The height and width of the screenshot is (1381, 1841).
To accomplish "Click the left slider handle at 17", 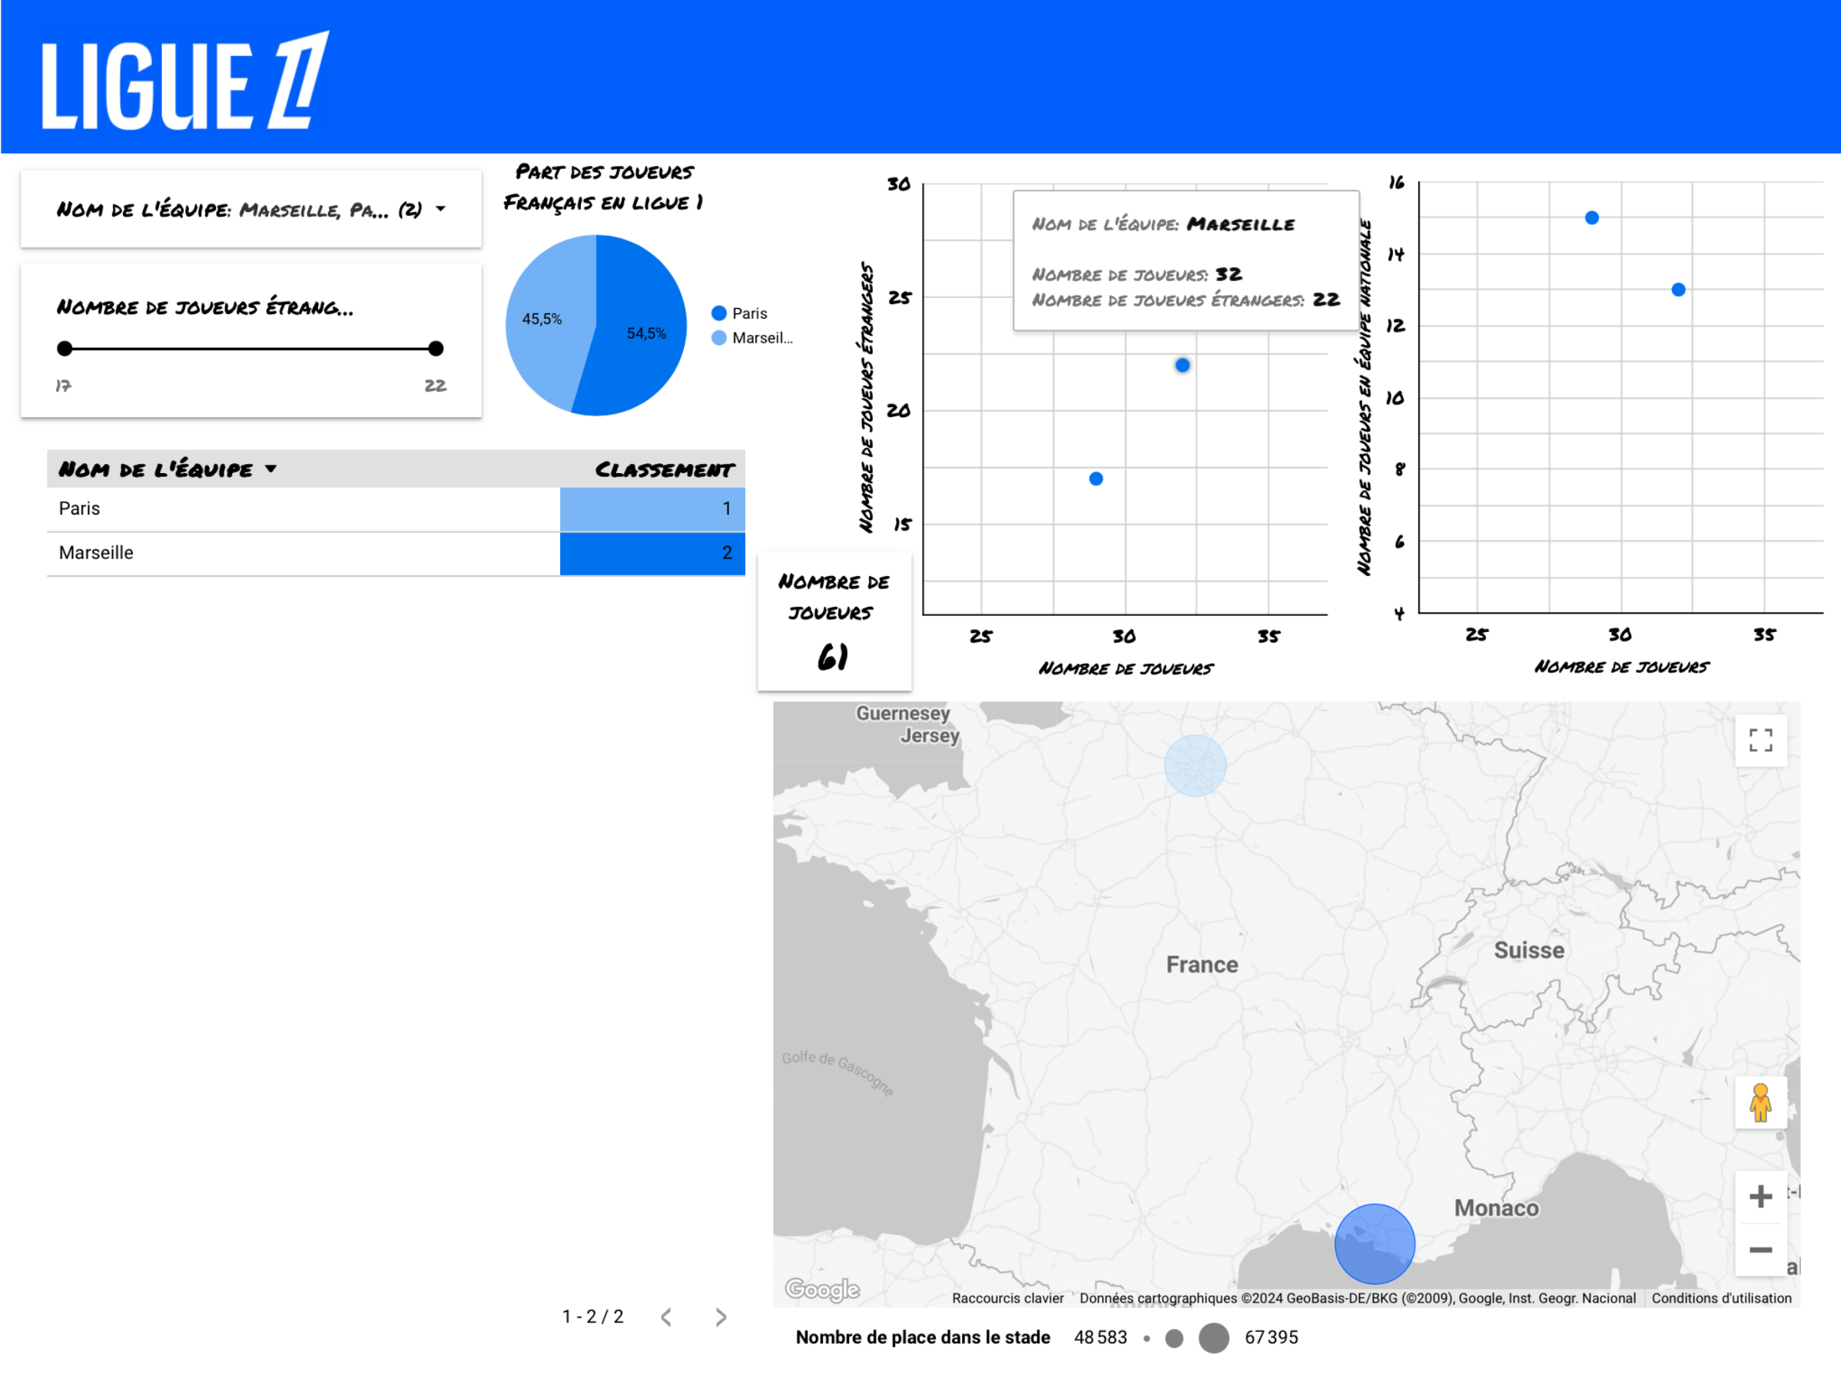I will [x=65, y=349].
